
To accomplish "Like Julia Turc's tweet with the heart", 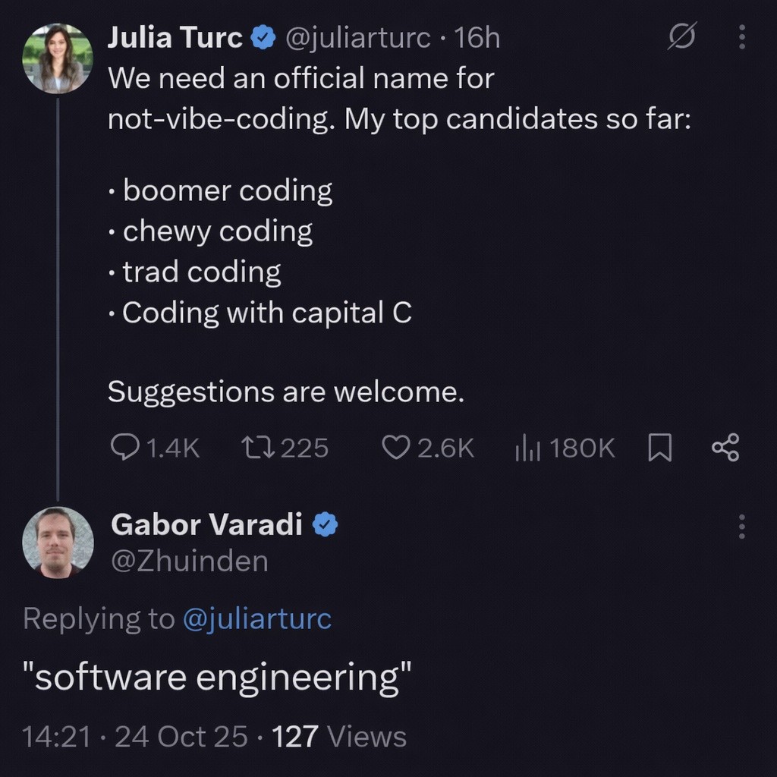I will [x=395, y=448].
